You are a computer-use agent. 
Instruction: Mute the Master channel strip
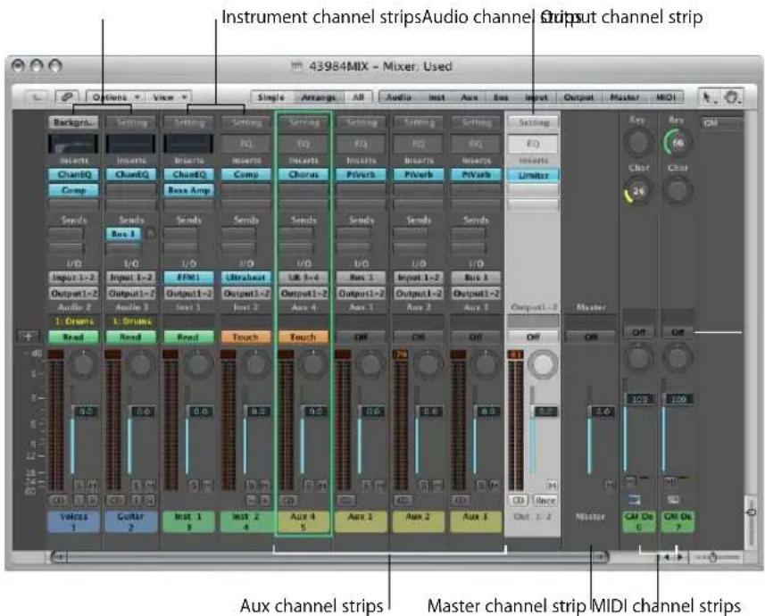[610, 484]
